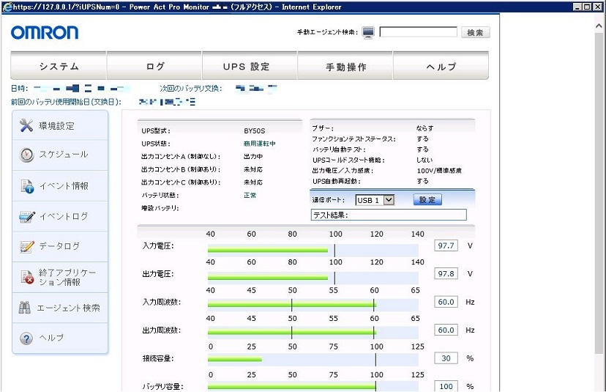Open the UPS 設定 menu tab
Screen dimensions: 606x392
[x=250, y=66]
